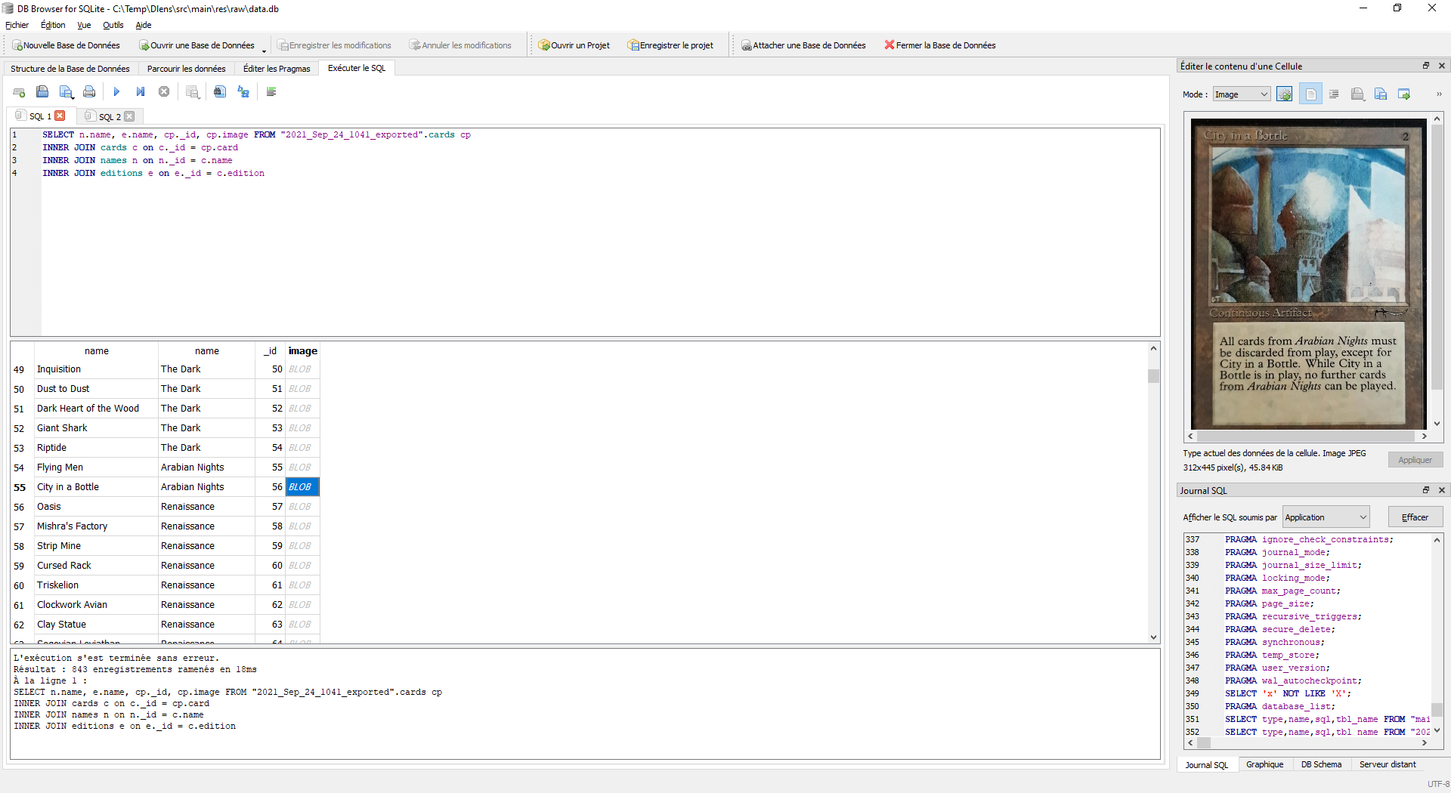This screenshot has width=1451, height=793.
Task: Click the find binoculars icon
Action: tap(219, 92)
